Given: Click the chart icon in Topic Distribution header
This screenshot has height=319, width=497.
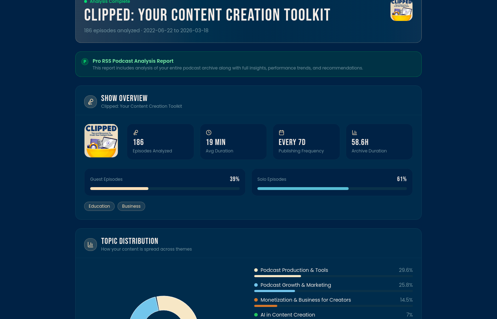Looking at the screenshot, I should click(x=91, y=245).
